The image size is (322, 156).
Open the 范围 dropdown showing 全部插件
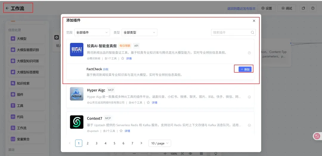(92, 32)
